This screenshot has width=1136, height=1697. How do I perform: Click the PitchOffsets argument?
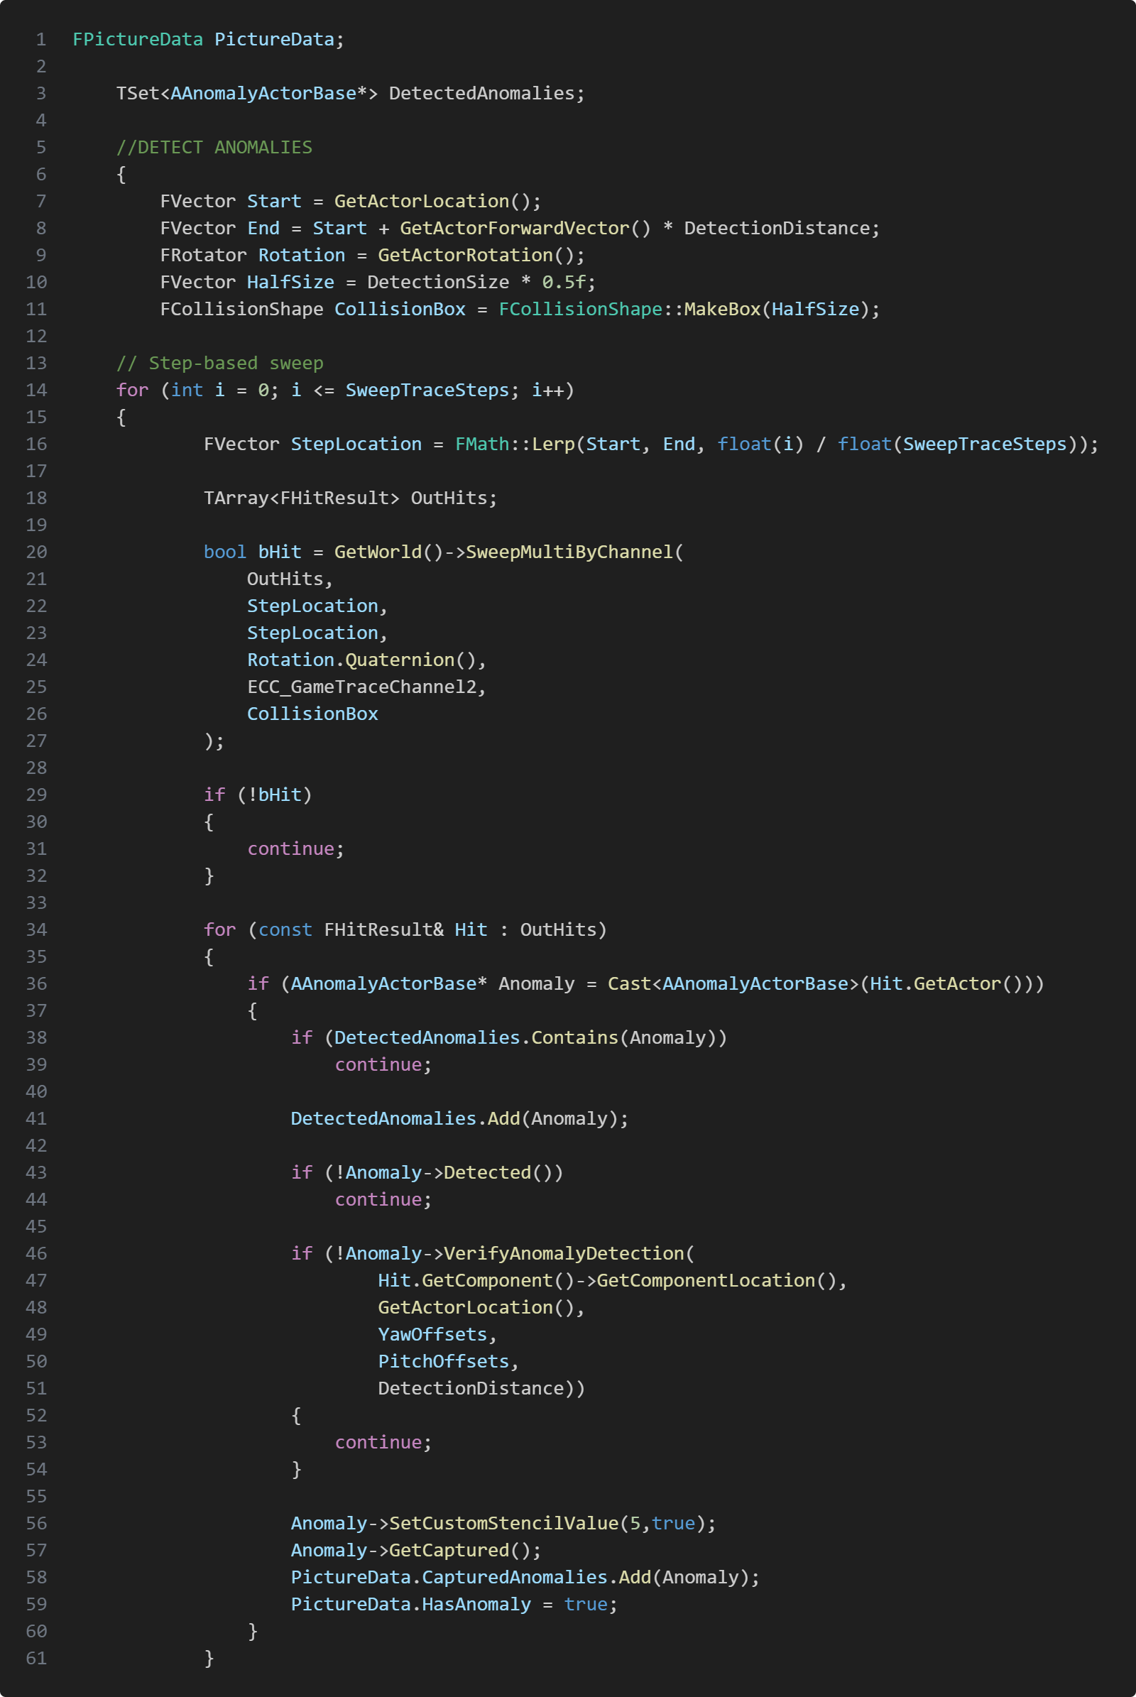(443, 1362)
